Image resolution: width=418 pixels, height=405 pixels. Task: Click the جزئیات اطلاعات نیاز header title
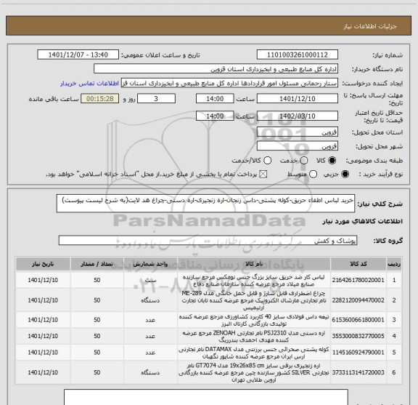(x=370, y=26)
